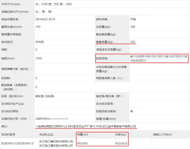Click the 驾驶室准乘人数(人) label
The width and height of the screenshot is (190, 149).
point(110,78)
